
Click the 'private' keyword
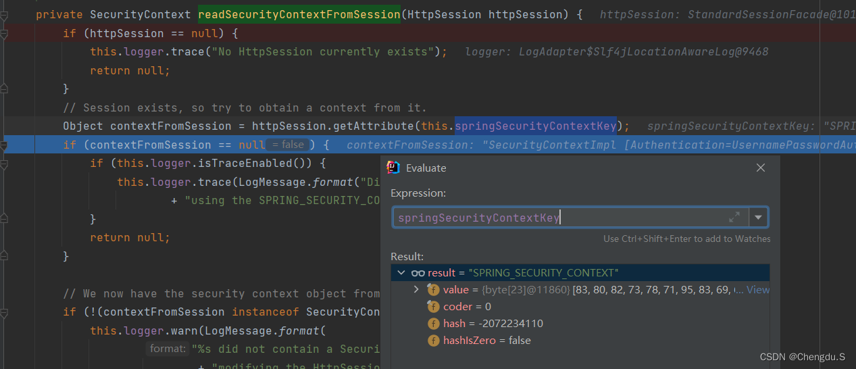click(59, 14)
